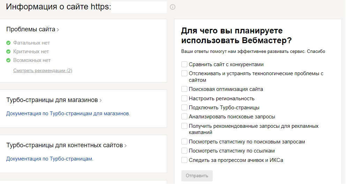Tick Посмотреть статистику по поисковым запросам
346x188 pixels.
point(184,142)
